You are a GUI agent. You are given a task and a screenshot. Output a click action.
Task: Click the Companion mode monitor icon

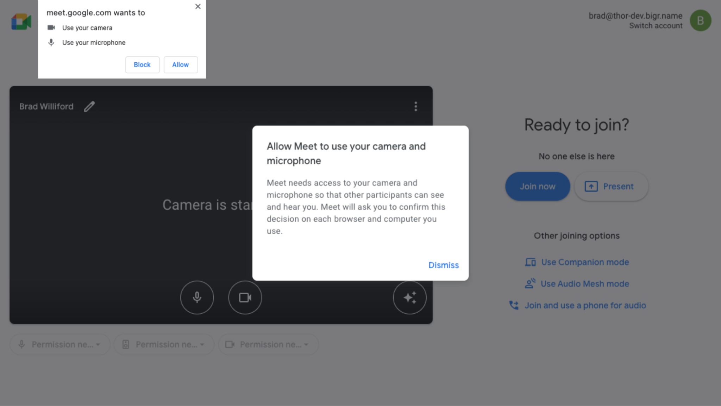[x=529, y=262]
